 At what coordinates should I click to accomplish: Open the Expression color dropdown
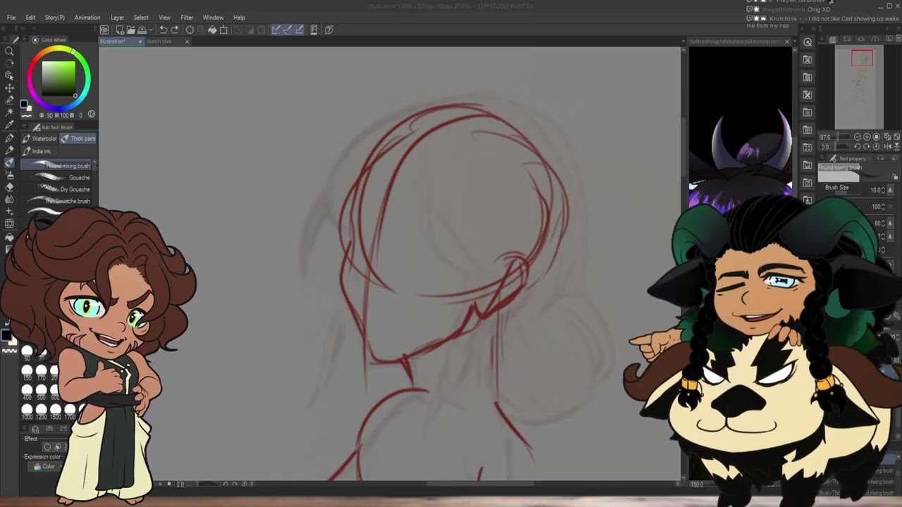pyautogui.click(x=44, y=466)
